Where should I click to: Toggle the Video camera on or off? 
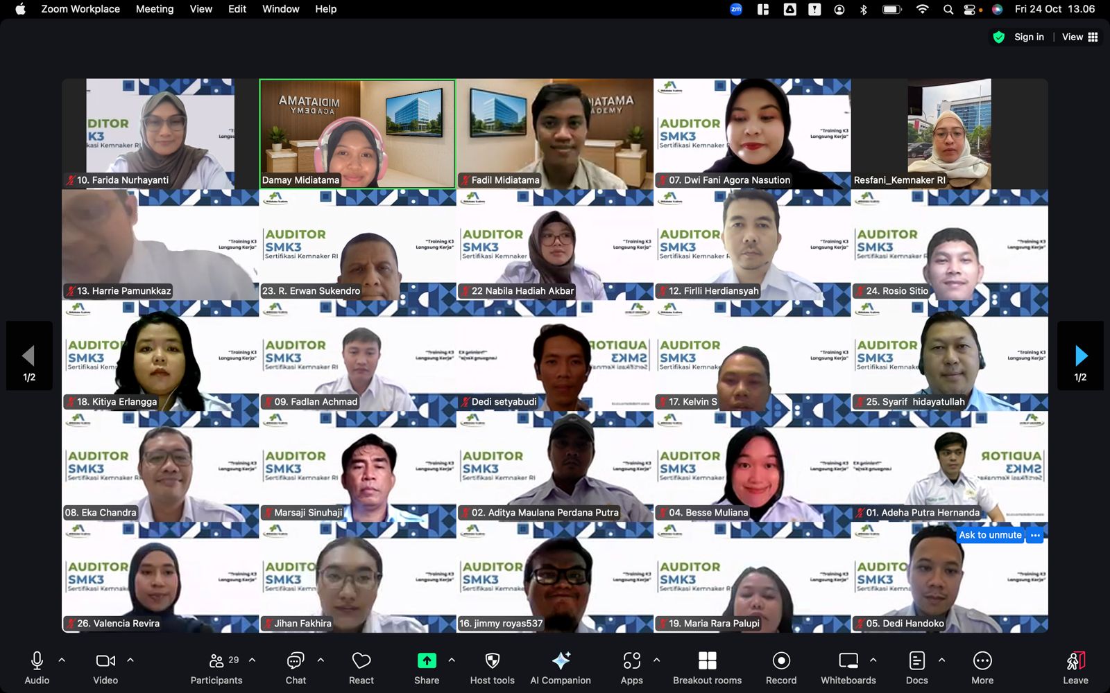105,667
